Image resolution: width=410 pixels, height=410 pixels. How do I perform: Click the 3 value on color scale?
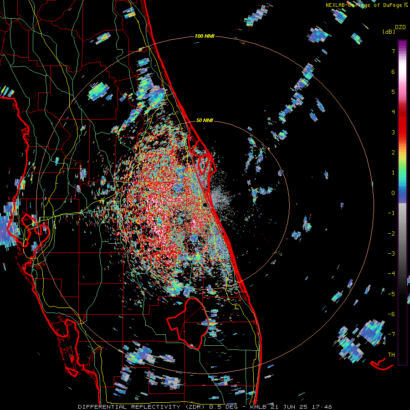393,132
